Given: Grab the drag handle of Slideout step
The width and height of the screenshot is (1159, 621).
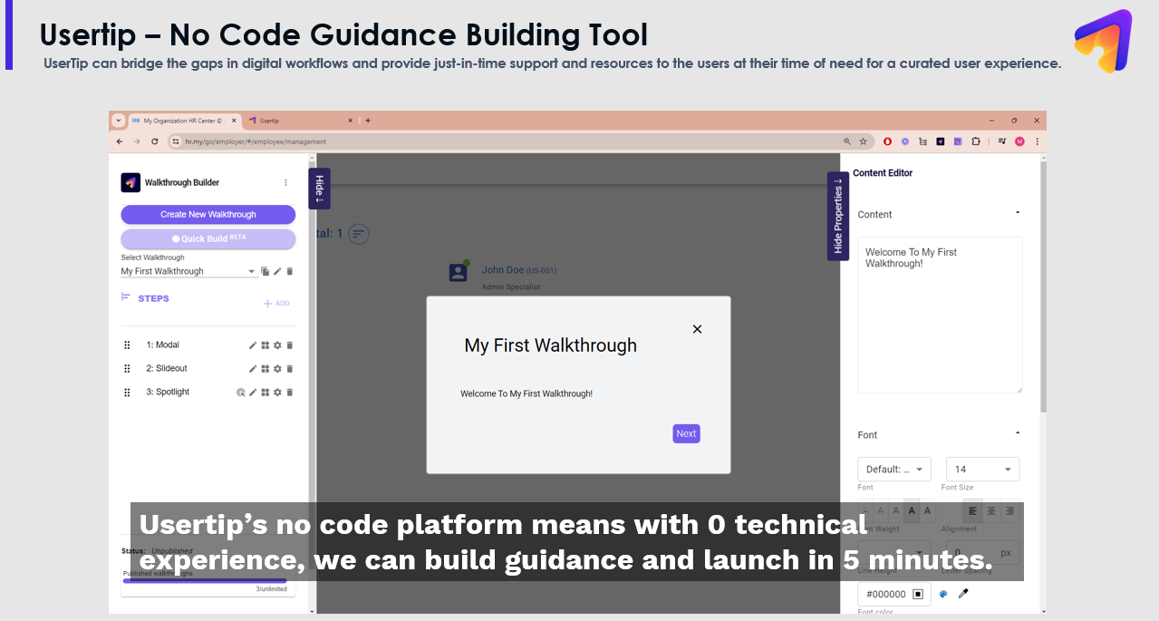Looking at the screenshot, I should [x=128, y=369].
